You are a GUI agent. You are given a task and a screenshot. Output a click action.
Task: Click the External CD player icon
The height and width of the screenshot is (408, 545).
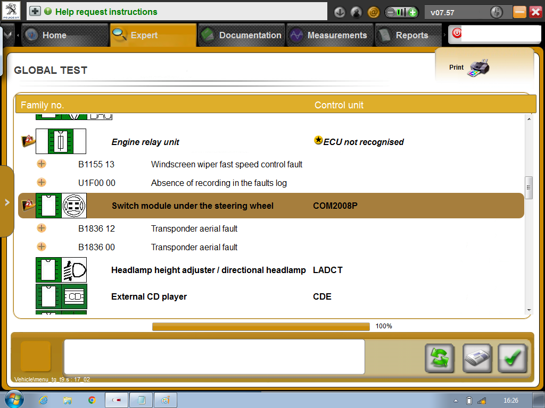point(61,296)
